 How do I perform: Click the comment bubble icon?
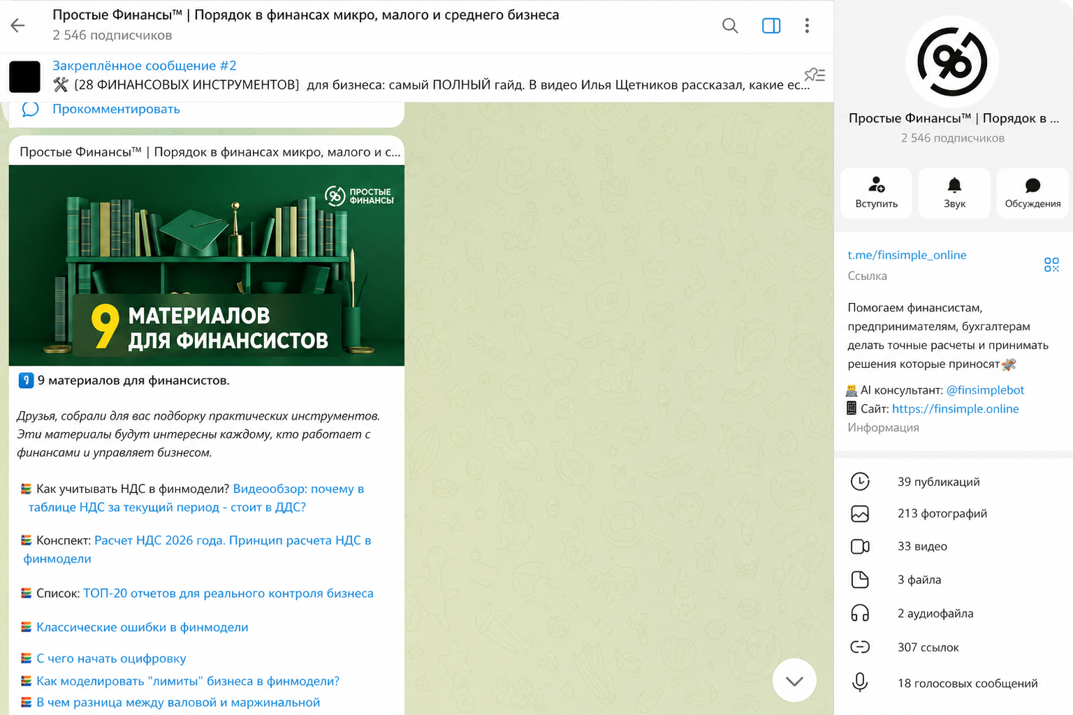coord(30,109)
